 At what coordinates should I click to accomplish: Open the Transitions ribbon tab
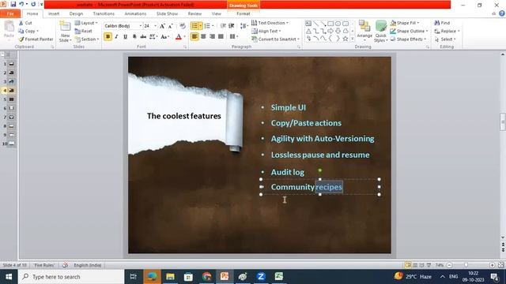(104, 13)
